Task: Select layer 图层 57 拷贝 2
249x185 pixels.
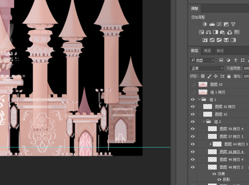Action: pyautogui.click(x=232, y=136)
